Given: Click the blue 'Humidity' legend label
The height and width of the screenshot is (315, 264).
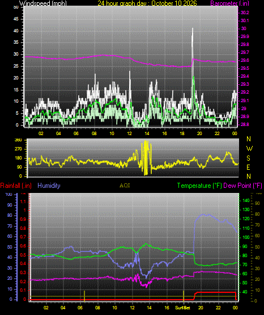Looking at the screenshot, I should pyautogui.click(x=49, y=186).
